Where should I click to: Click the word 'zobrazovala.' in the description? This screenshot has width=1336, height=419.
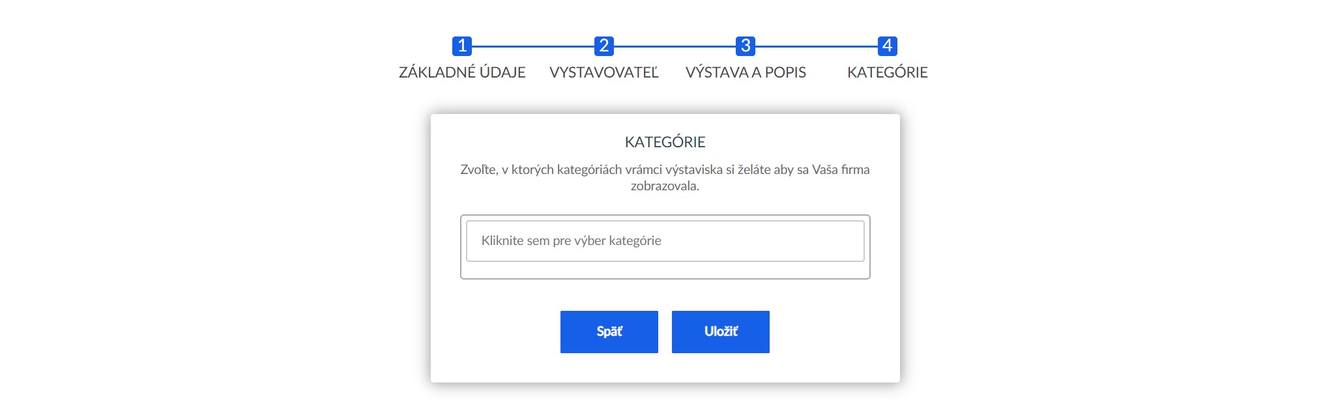click(665, 186)
